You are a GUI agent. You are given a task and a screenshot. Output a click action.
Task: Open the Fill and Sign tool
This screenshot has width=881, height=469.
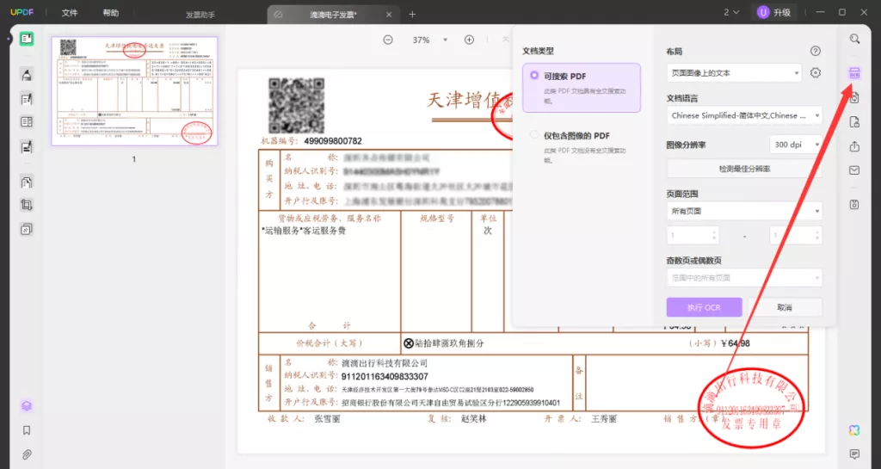point(27,147)
